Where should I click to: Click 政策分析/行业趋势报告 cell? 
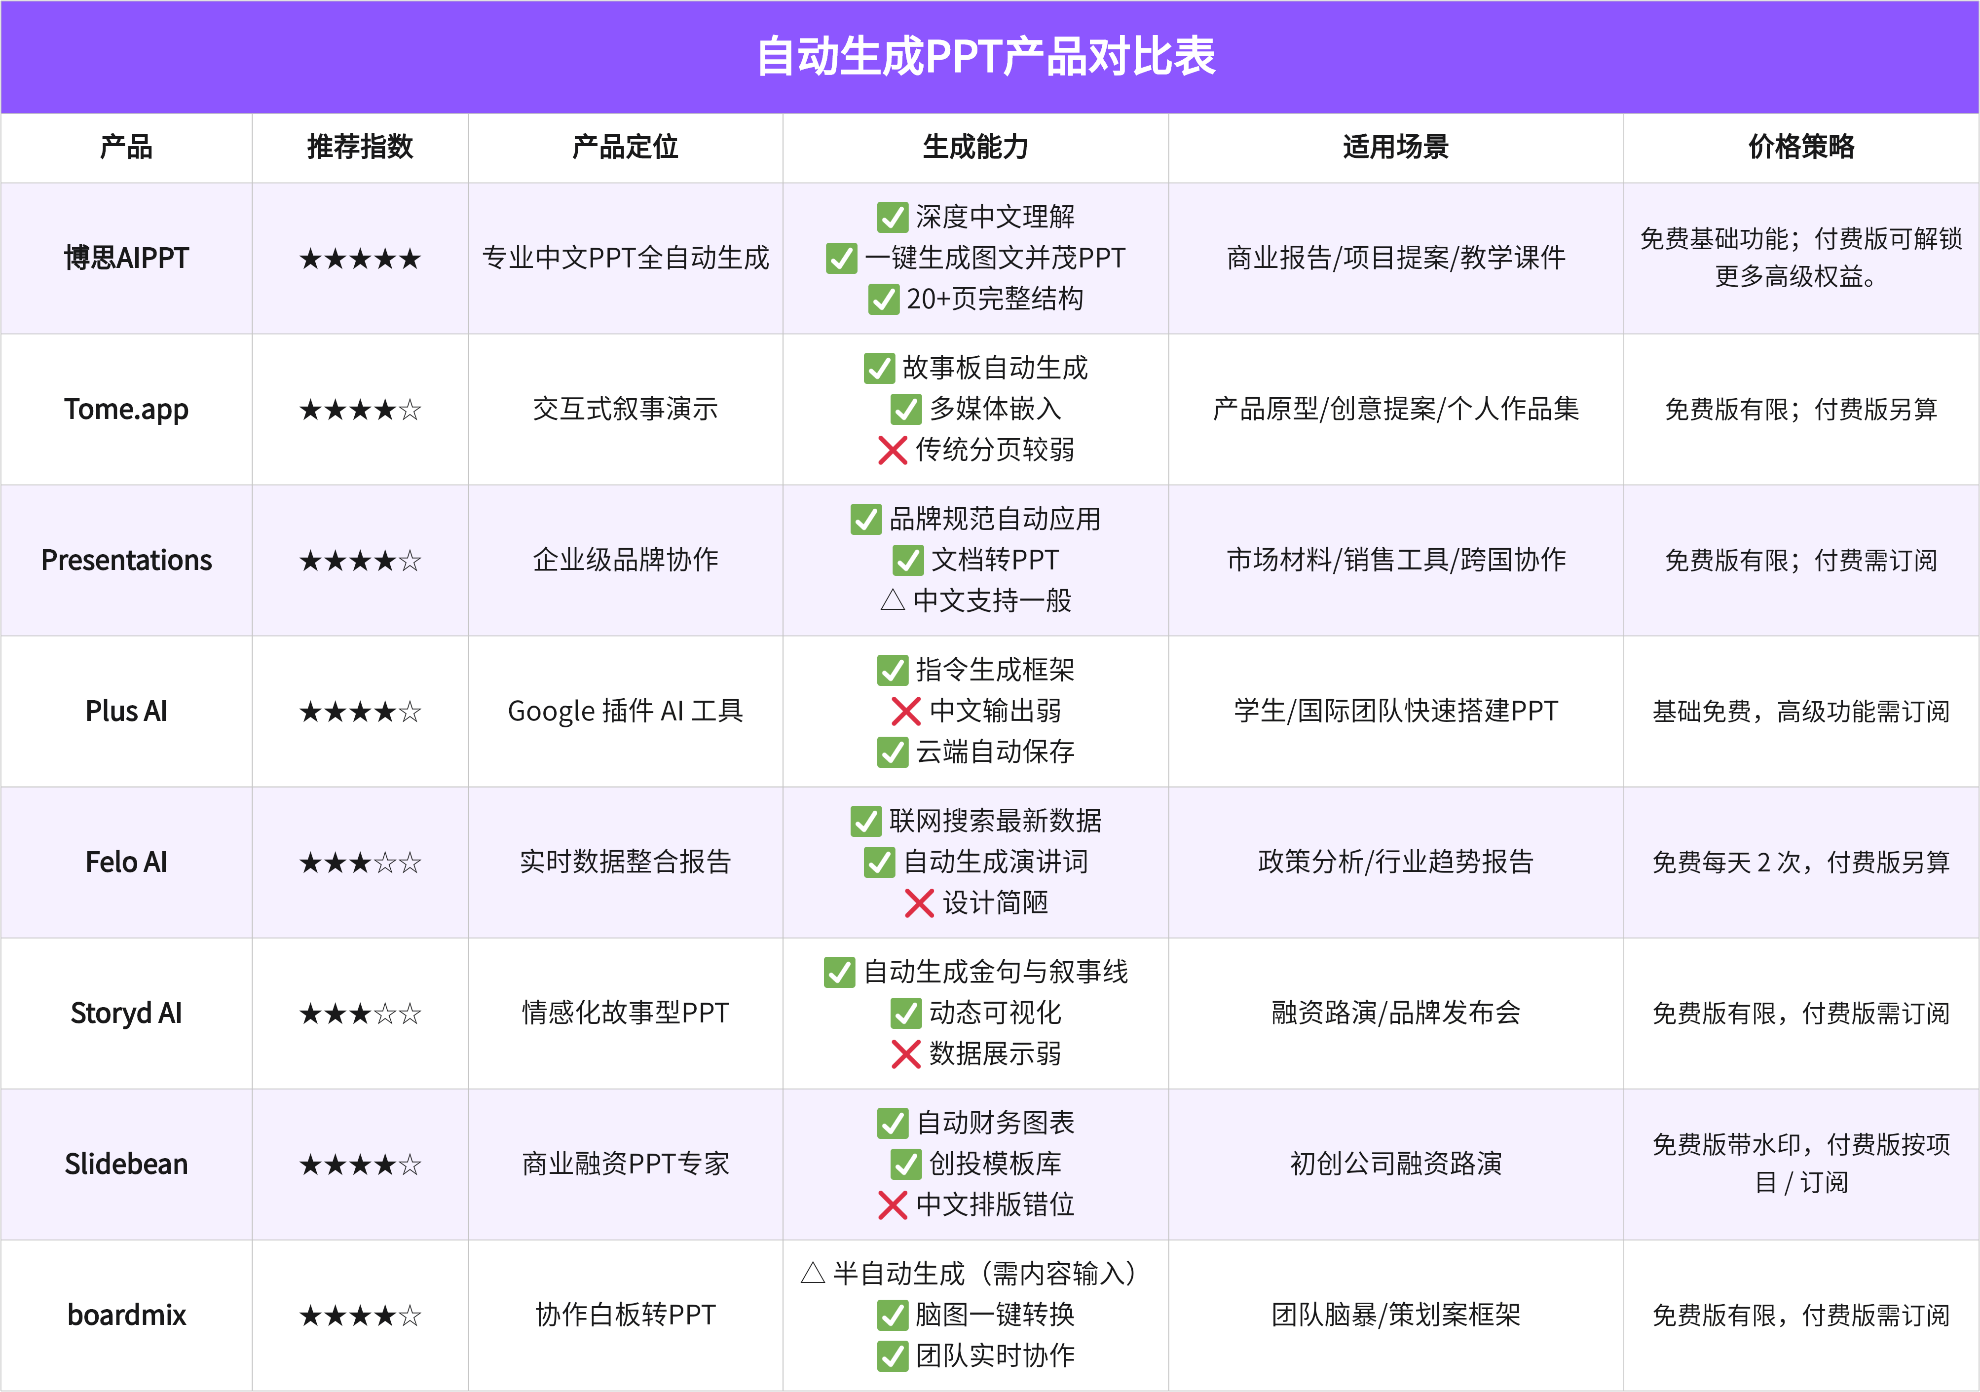click(x=1396, y=862)
